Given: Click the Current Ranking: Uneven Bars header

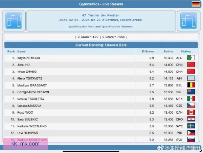Looking at the screenshot, I should coord(101,45).
